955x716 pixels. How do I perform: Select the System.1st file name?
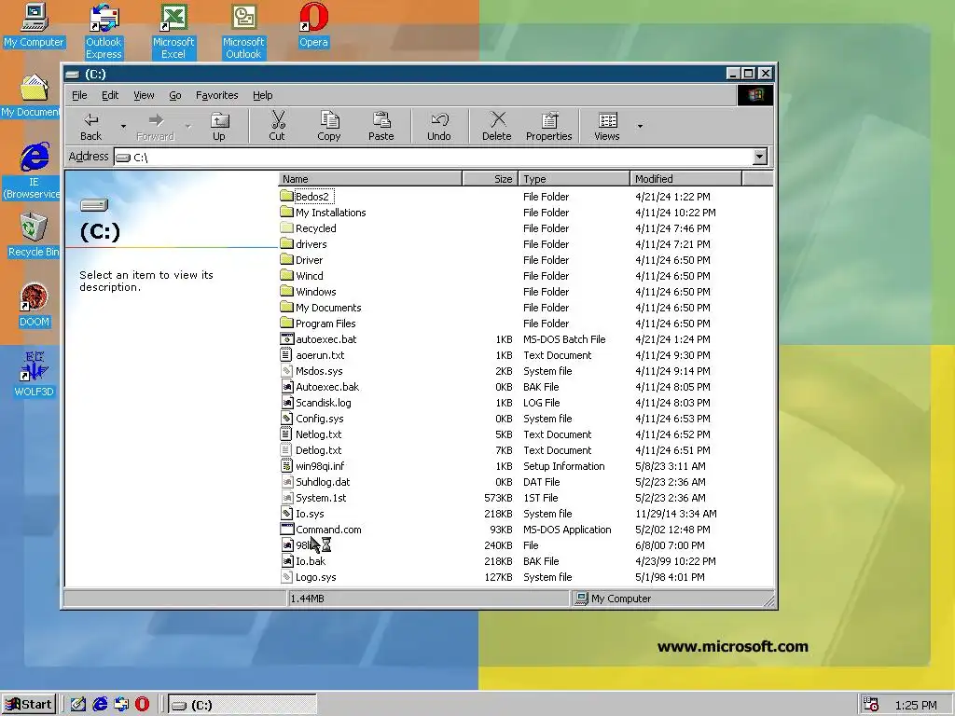click(x=321, y=498)
